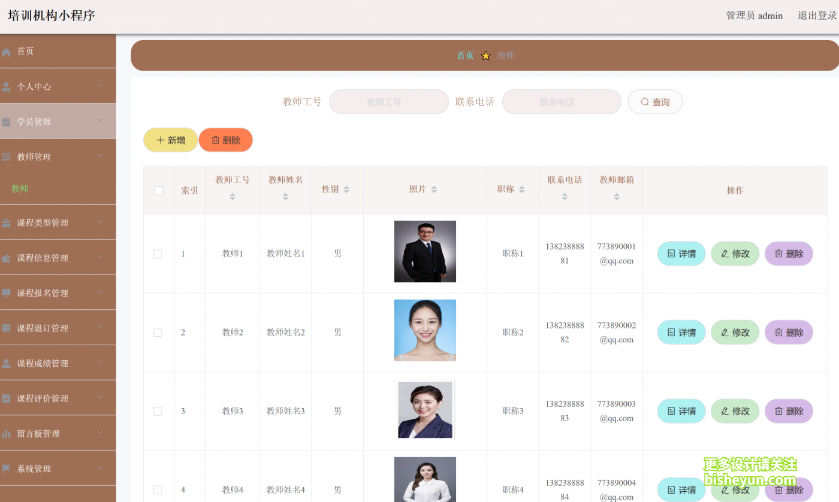
Task: Click 修改 for 教师2
Action: point(735,333)
